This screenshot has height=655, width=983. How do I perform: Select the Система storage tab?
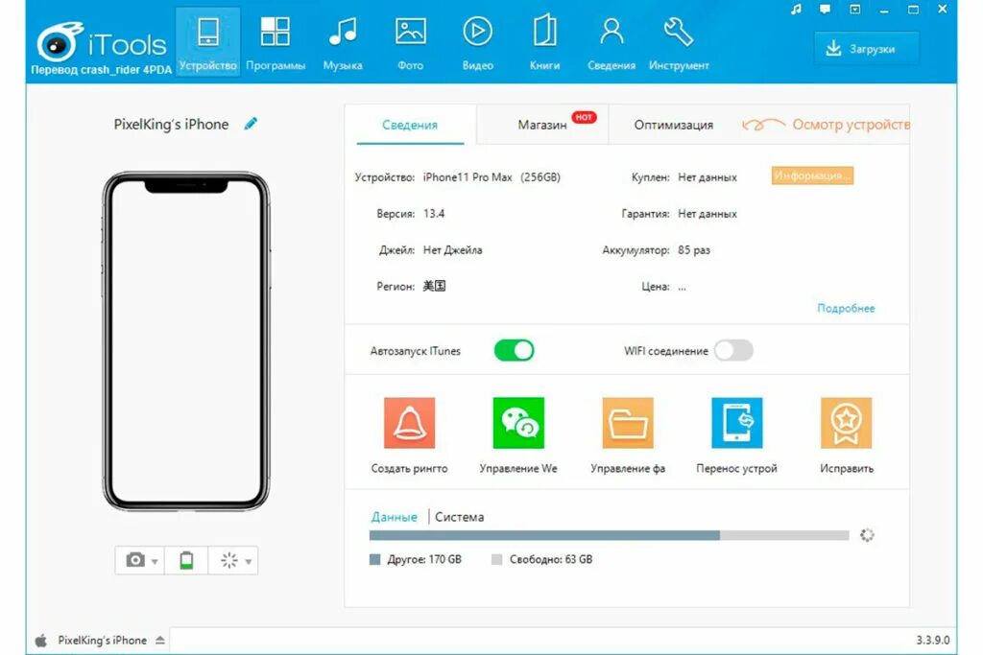460,517
